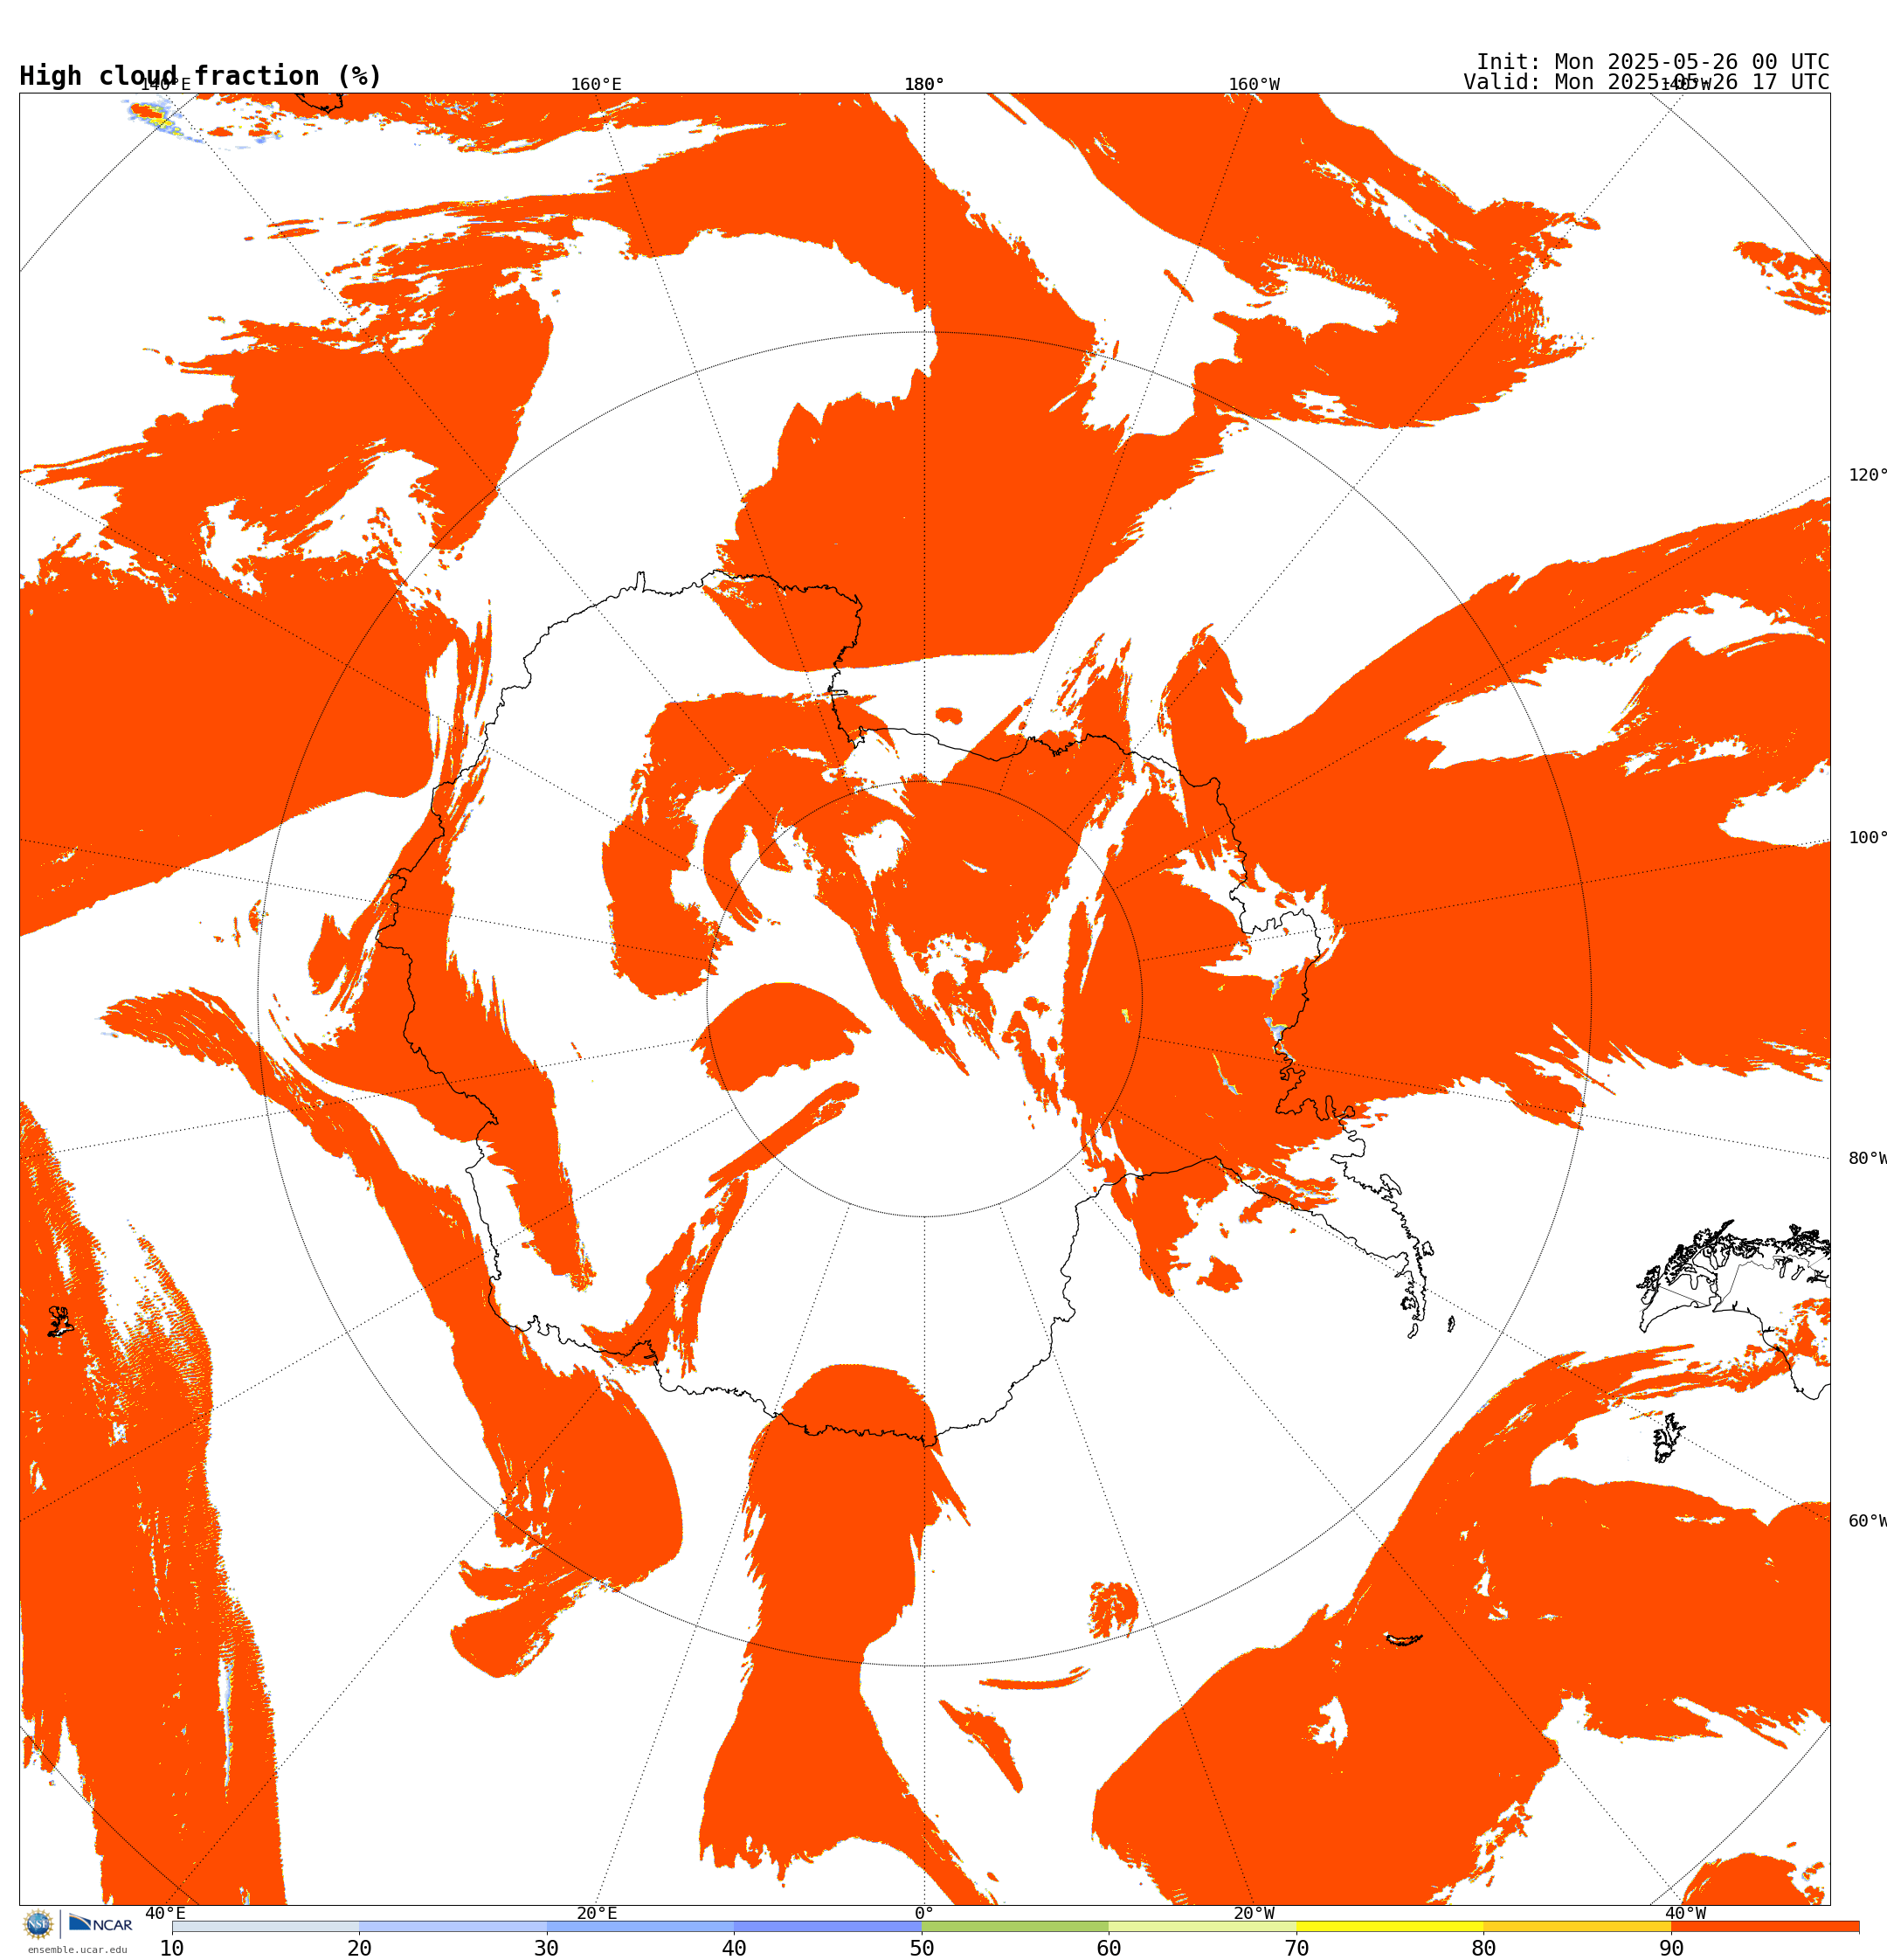The height and width of the screenshot is (1960, 1887).
Task: Click the '80°W' longitude label
Action: (x=1867, y=1159)
